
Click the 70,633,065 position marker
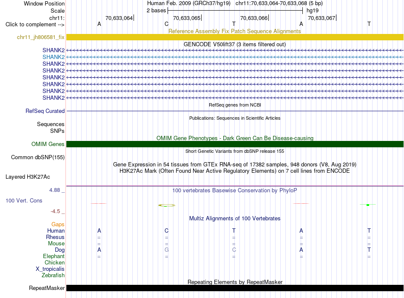coord(187,18)
